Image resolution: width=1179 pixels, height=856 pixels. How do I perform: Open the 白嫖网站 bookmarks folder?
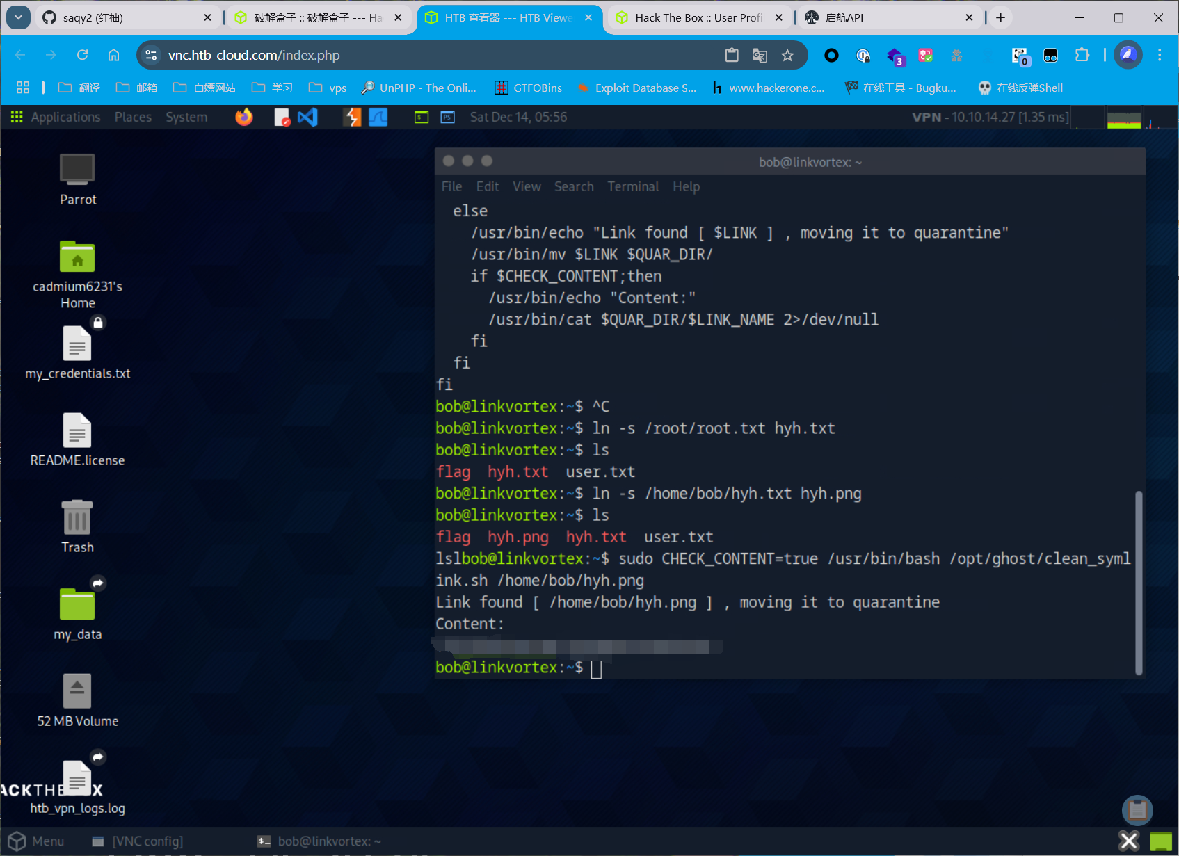coord(204,88)
